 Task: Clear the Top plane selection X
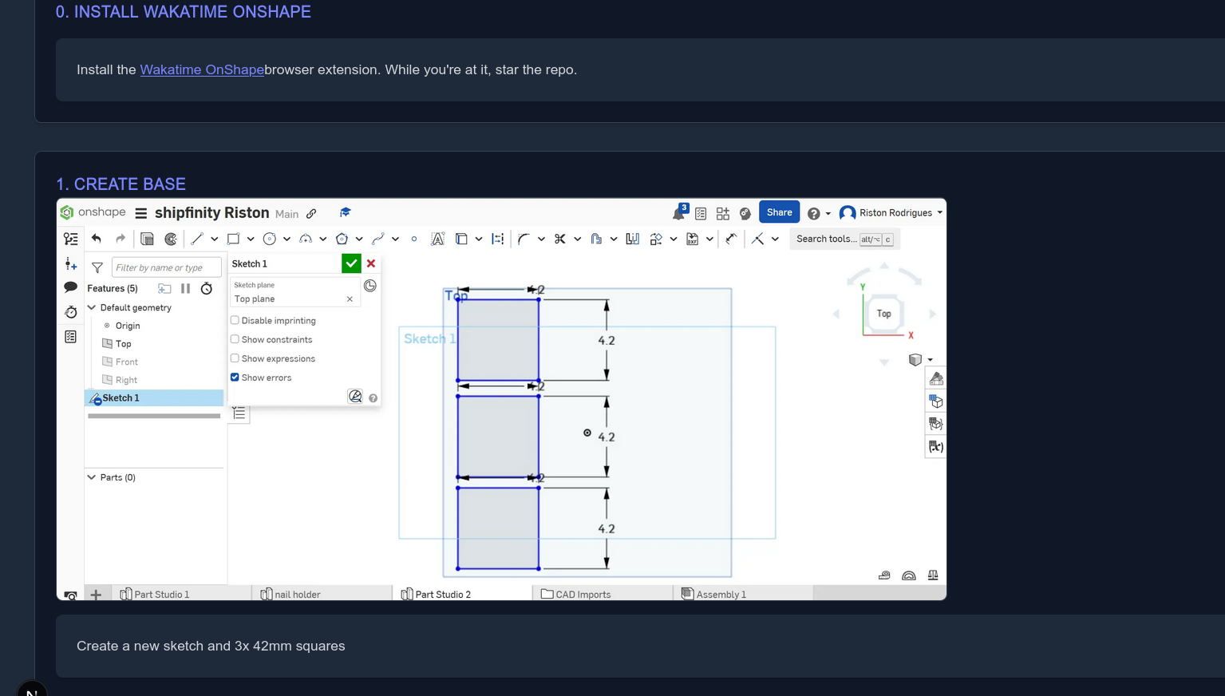(x=350, y=299)
